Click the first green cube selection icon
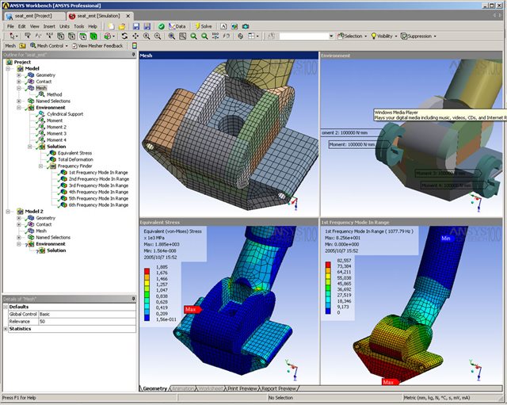This screenshot has width=507, height=405. point(82,36)
